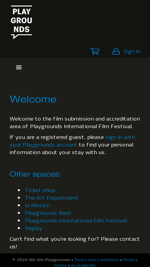
Task: Open the hamburger navigation menu
Action: [x=19, y=67]
